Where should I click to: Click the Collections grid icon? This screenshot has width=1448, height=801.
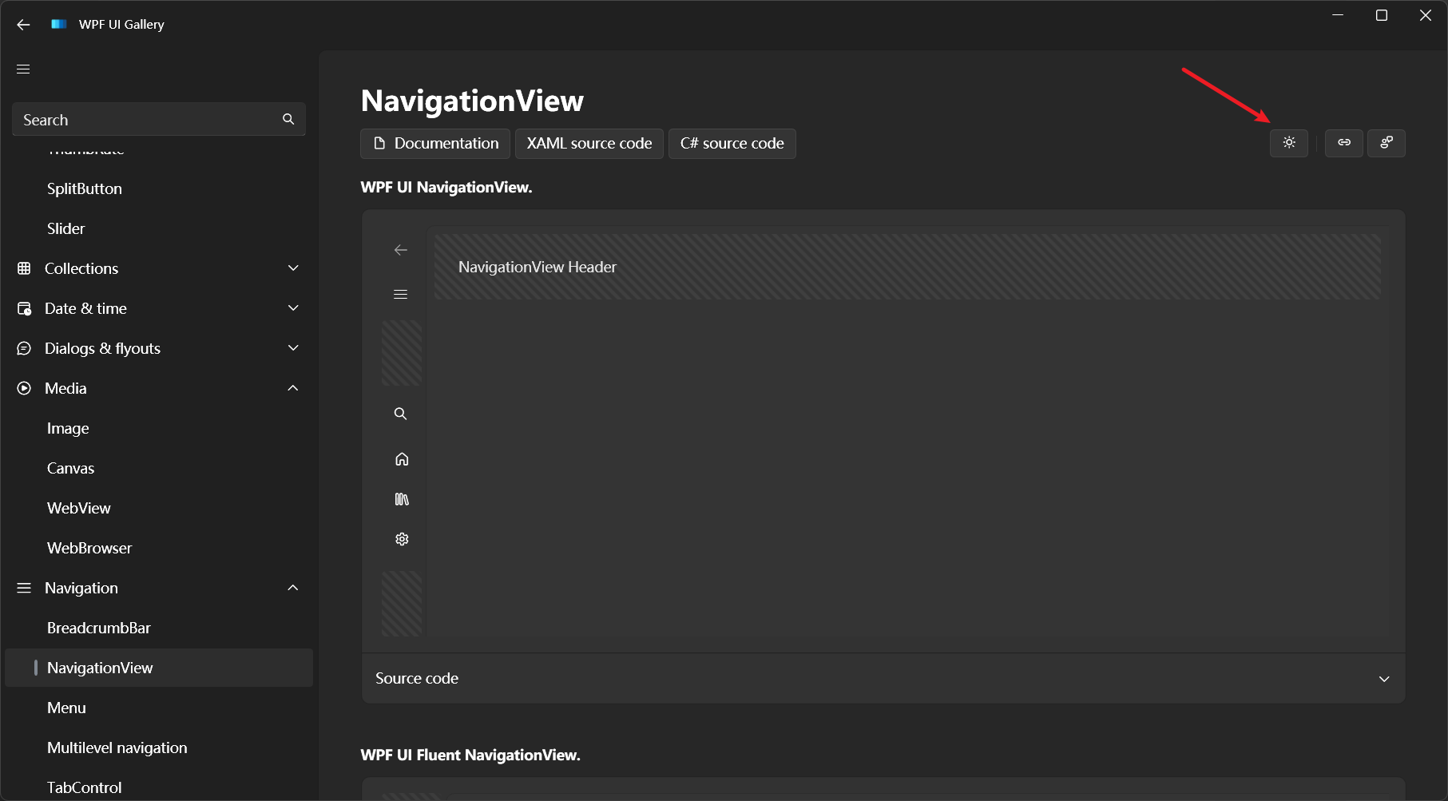click(x=24, y=268)
